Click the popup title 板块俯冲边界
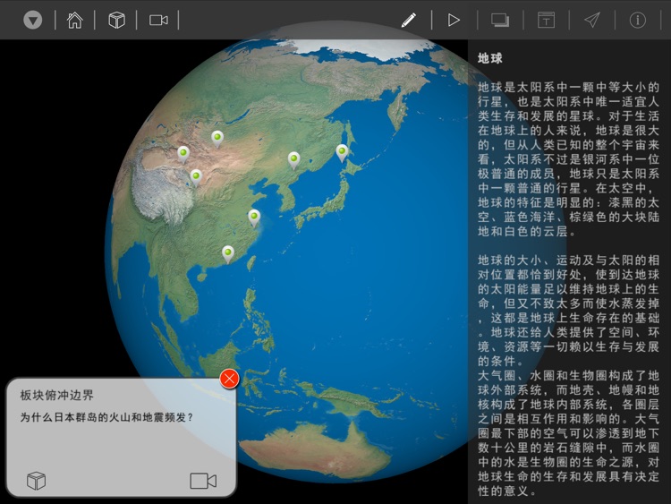671x504 pixels. (x=56, y=395)
